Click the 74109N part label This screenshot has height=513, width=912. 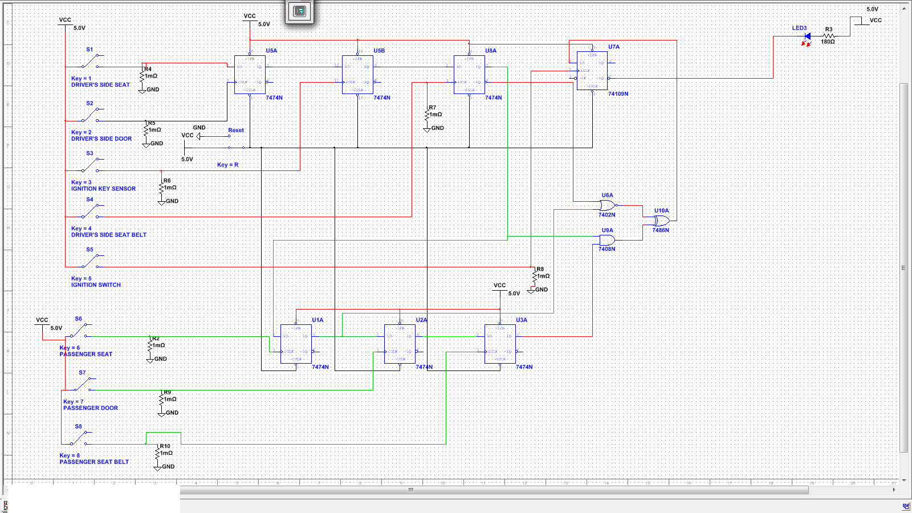pos(618,94)
